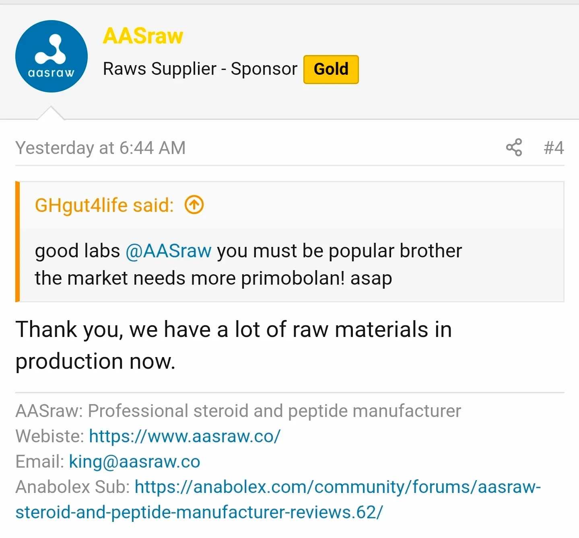Click the signature line 'Professional steroid and peptide manufacturer'

(274, 411)
